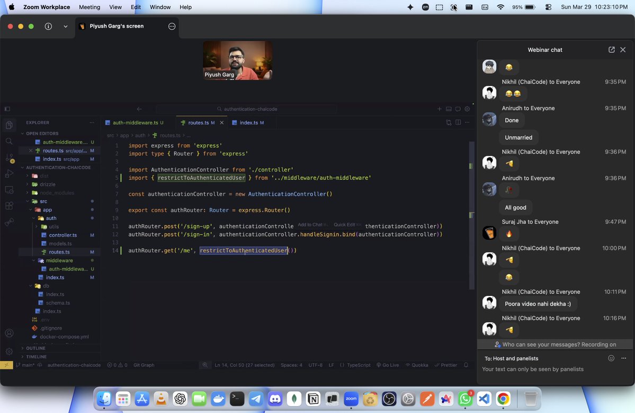Change language mode TypeScript in status bar
Screen dimensions: 635x413
coord(359,365)
